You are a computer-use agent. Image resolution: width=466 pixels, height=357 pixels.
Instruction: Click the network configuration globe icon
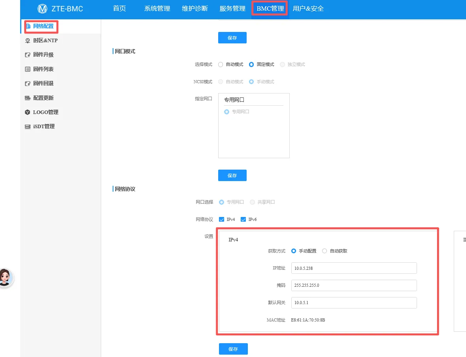[28, 26]
